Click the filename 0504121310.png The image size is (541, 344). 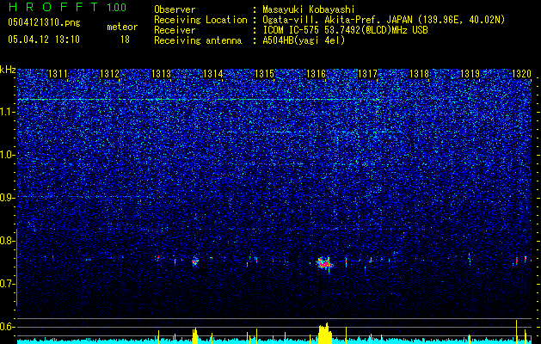click(x=44, y=23)
